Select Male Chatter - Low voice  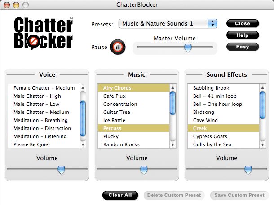click(44, 104)
